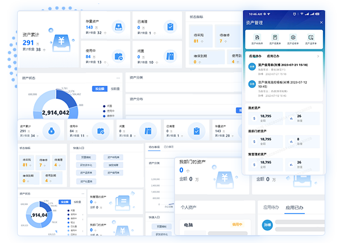Click the large yen tray icon beside 资产累计
344x243 pixels.
(60, 41)
